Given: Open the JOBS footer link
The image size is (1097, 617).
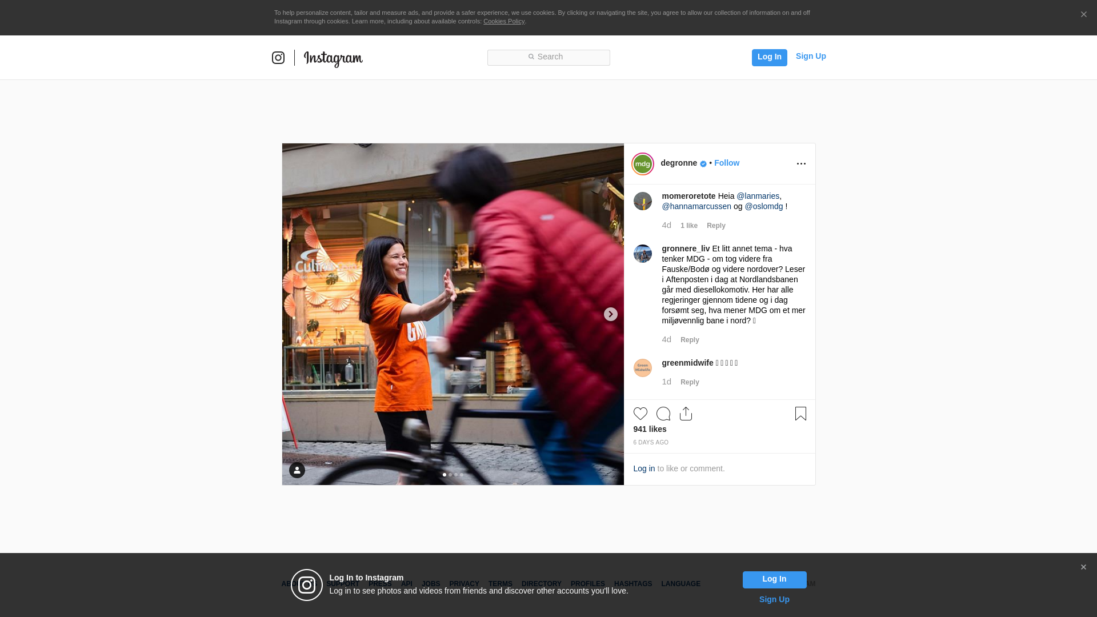Looking at the screenshot, I should point(431,584).
